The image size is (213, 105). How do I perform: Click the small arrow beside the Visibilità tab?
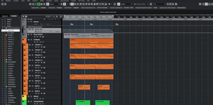coord(19,16)
